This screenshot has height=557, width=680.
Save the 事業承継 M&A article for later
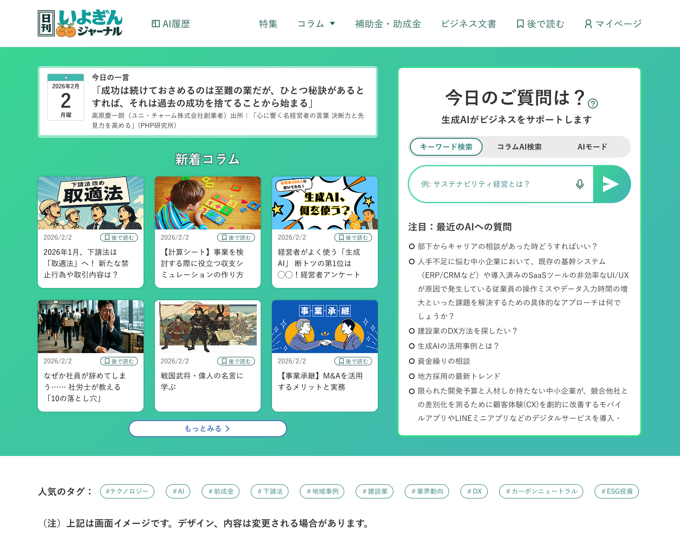tap(353, 361)
